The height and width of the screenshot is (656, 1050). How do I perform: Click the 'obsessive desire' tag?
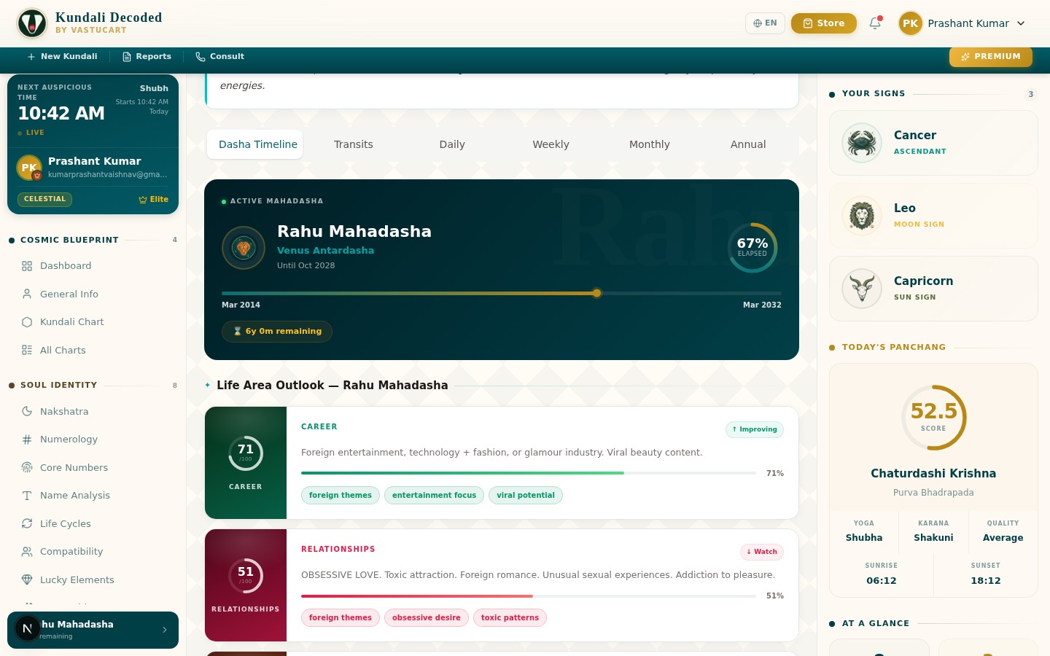click(x=426, y=618)
